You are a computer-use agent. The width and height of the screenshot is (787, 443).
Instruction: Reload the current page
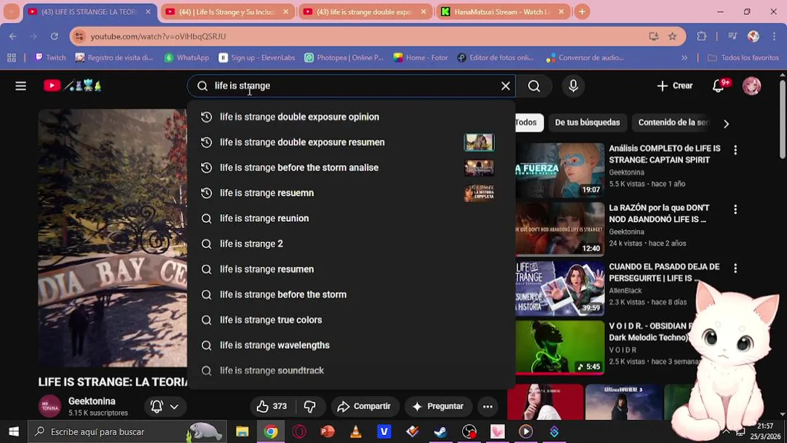tap(54, 36)
